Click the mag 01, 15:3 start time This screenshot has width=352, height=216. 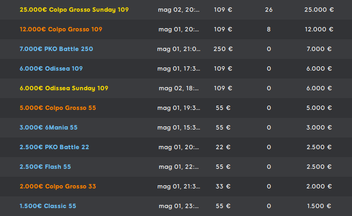tap(179, 127)
